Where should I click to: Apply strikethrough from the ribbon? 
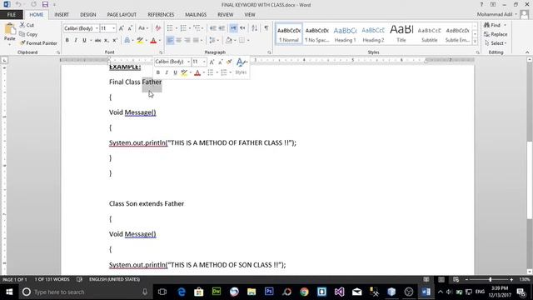point(97,41)
